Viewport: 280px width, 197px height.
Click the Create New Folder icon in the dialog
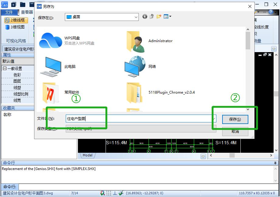159,16
